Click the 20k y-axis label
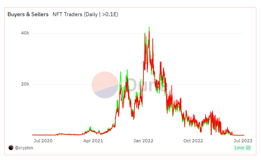 (x=25, y=84)
